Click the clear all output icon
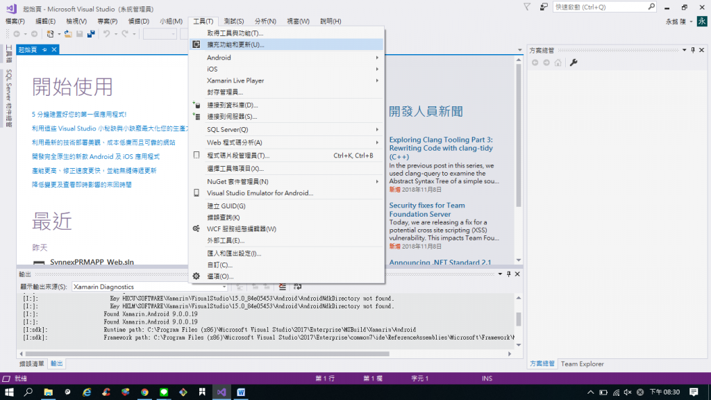This screenshot has height=400, width=711. pyautogui.click(x=282, y=287)
